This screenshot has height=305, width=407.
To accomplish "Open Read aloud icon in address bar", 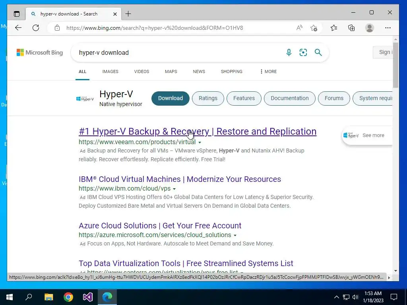I will coord(299,28).
